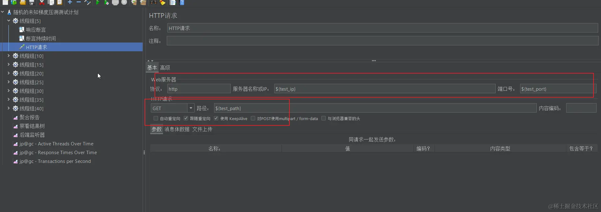Expand the 线程组[20] tree node

point(9,73)
